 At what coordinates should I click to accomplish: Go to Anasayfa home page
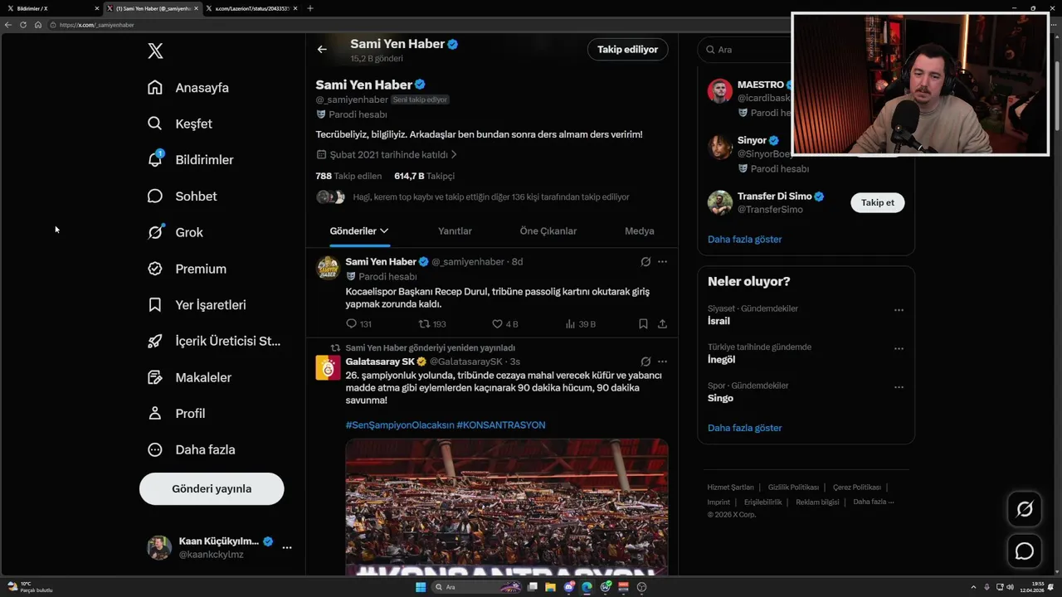(x=188, y=88)
